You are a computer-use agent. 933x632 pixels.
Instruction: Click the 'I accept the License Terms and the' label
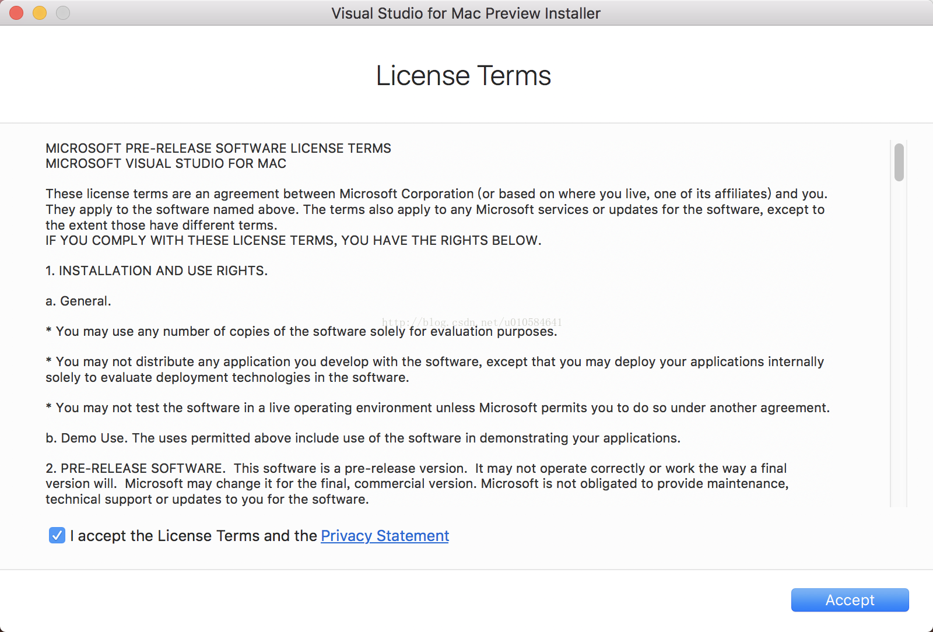(x=194, y=536)
